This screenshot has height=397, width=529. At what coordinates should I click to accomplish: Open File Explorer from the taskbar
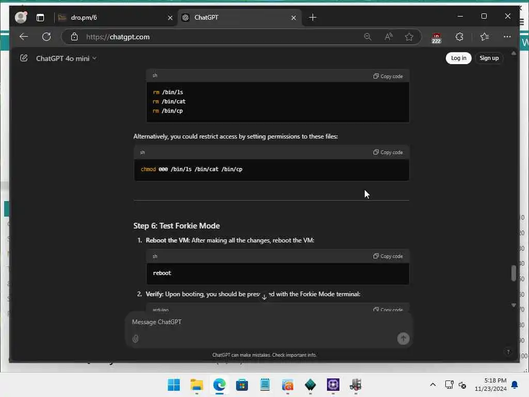pos(197,385)
